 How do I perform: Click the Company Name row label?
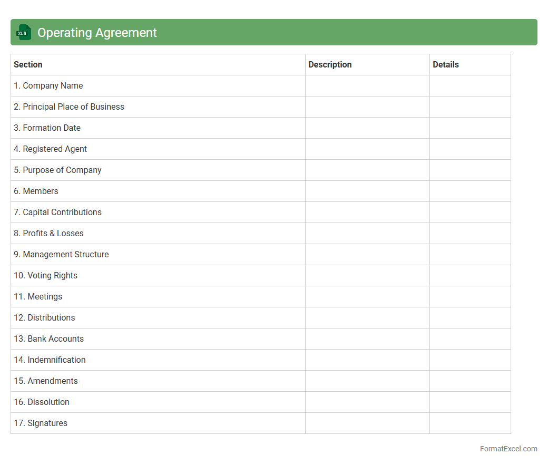point(48,86)
